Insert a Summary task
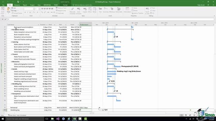216x121 pixels. pyautogui.click(x=106, y=10)
